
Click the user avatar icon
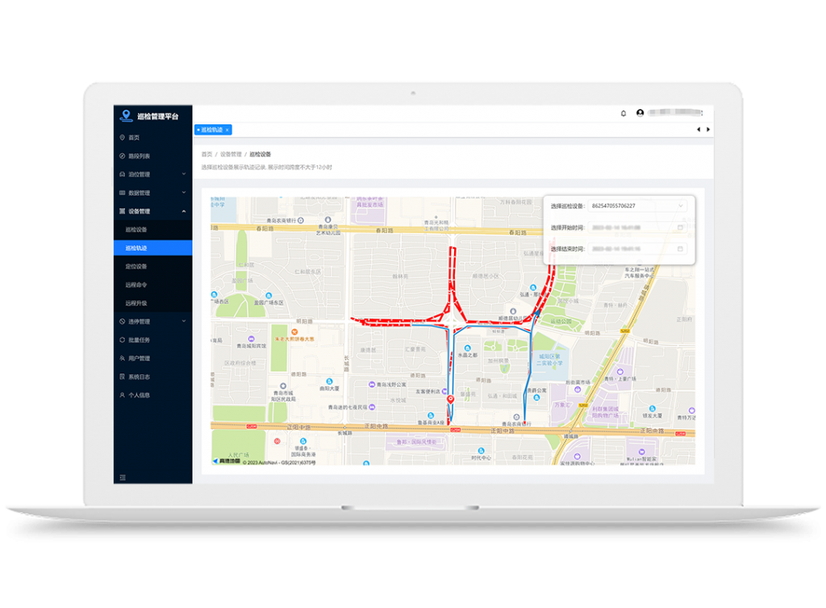tap(640, 113)
